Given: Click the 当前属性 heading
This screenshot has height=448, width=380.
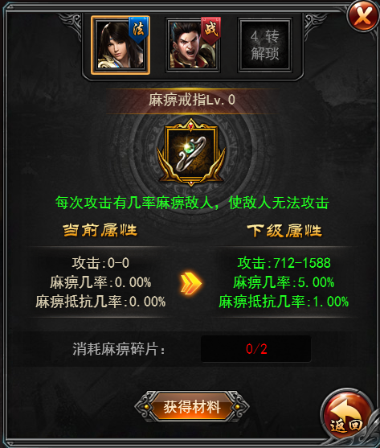Looking at the screenshot, I should [x=100, y=230].
